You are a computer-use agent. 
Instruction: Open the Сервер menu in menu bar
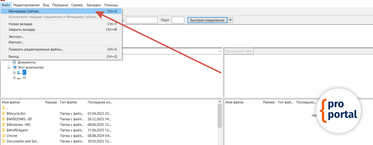tap(76, 5)
